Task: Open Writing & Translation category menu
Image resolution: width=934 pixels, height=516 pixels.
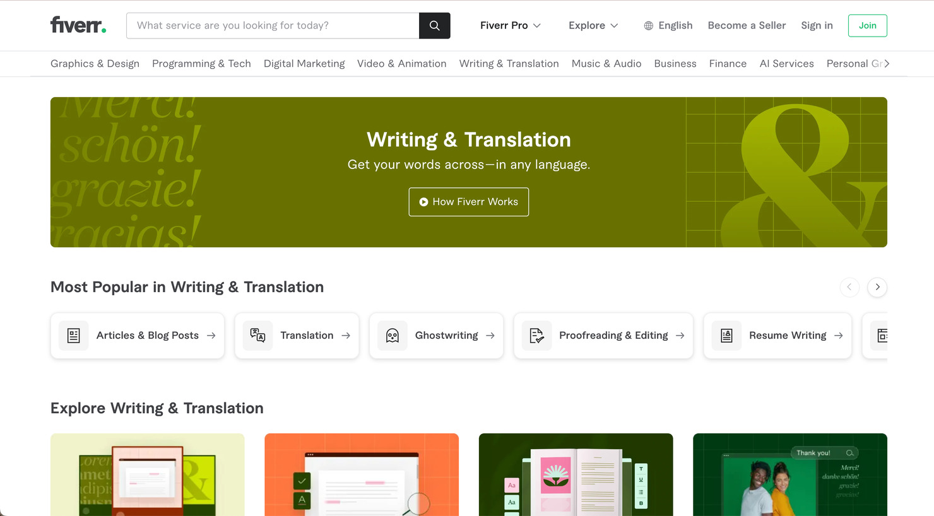Action: click(509, 64)
